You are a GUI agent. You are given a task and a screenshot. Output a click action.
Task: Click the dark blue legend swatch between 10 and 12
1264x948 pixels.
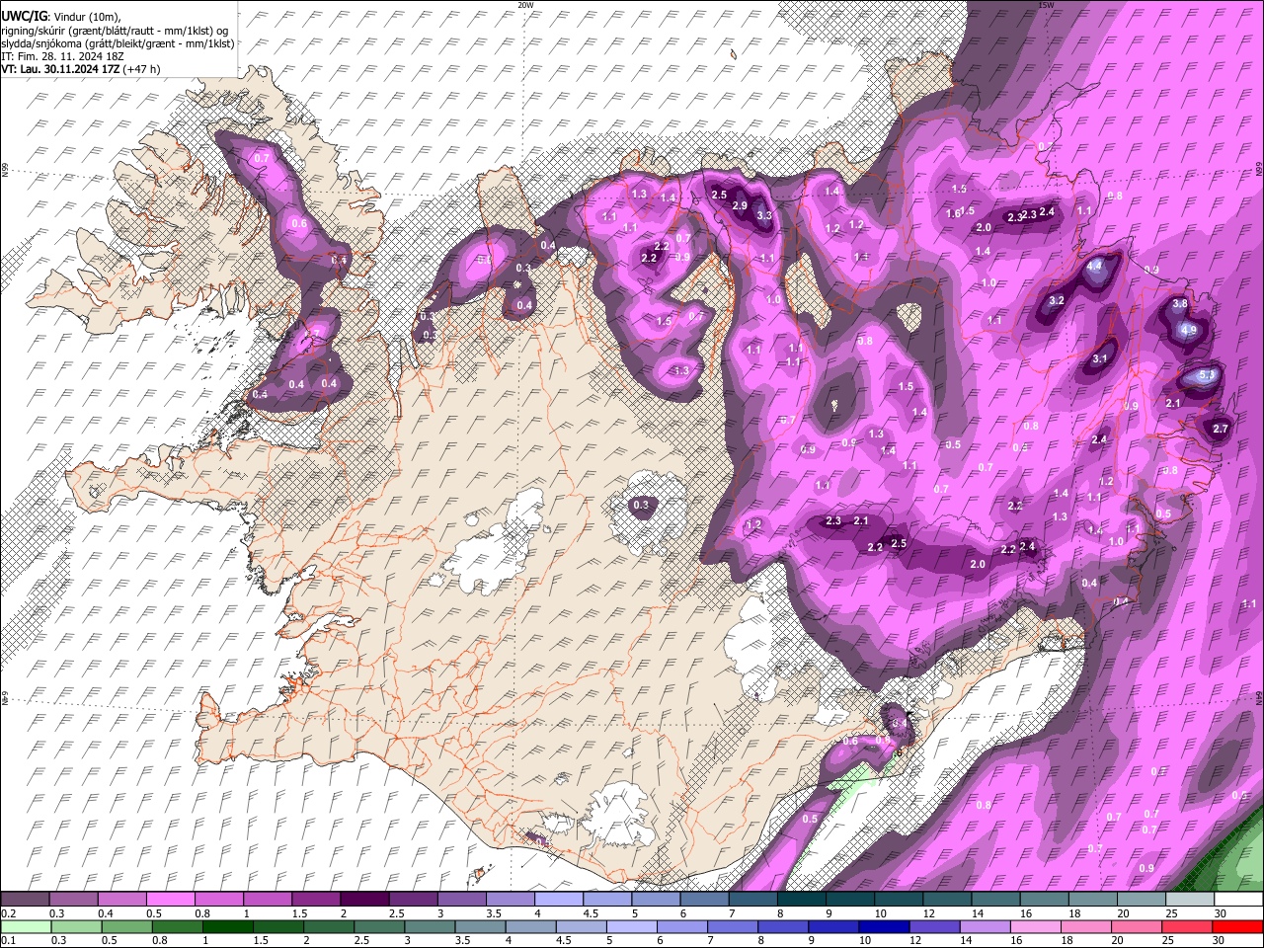884,927
